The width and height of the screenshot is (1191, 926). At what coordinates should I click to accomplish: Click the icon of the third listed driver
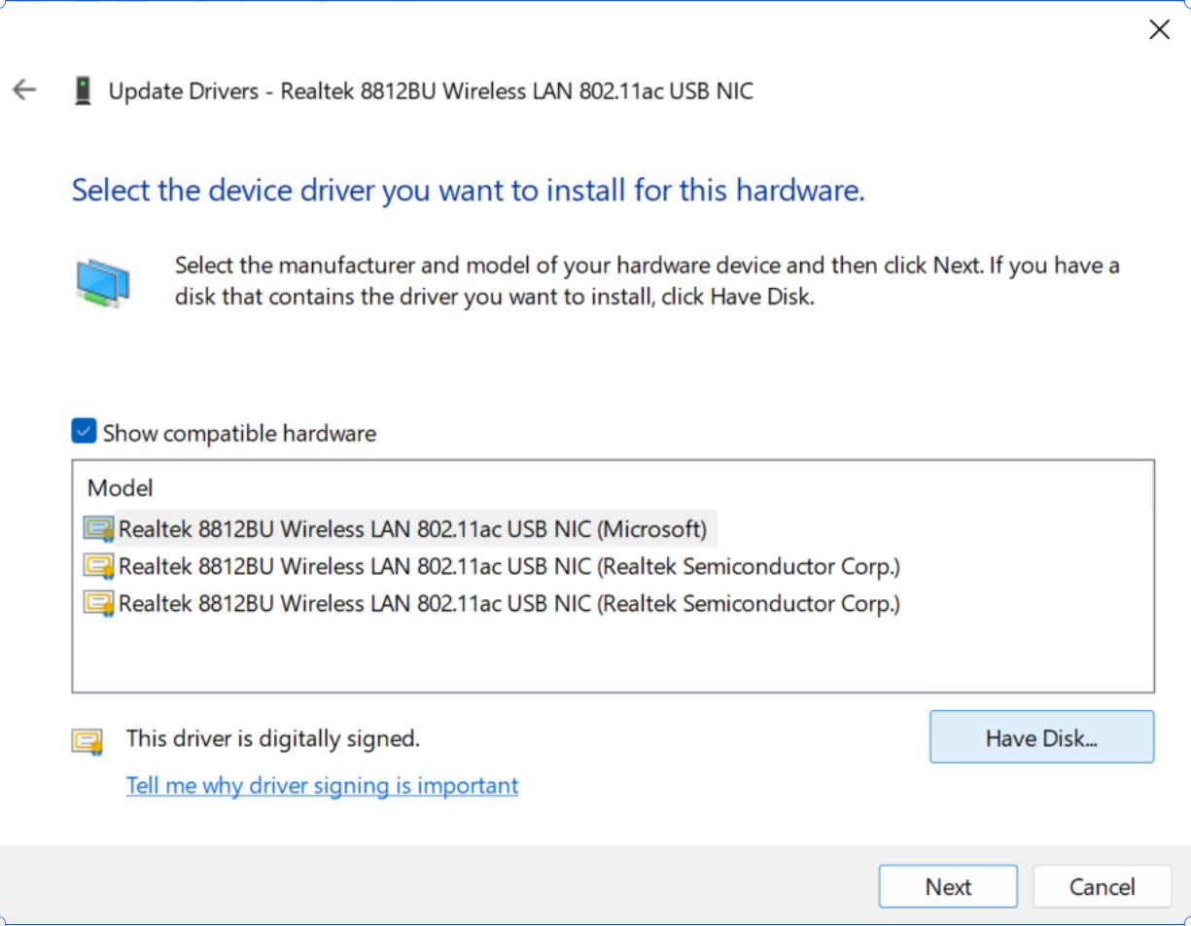point(98,603)
